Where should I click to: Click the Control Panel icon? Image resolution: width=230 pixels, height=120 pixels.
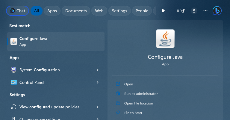click(14, 82)
